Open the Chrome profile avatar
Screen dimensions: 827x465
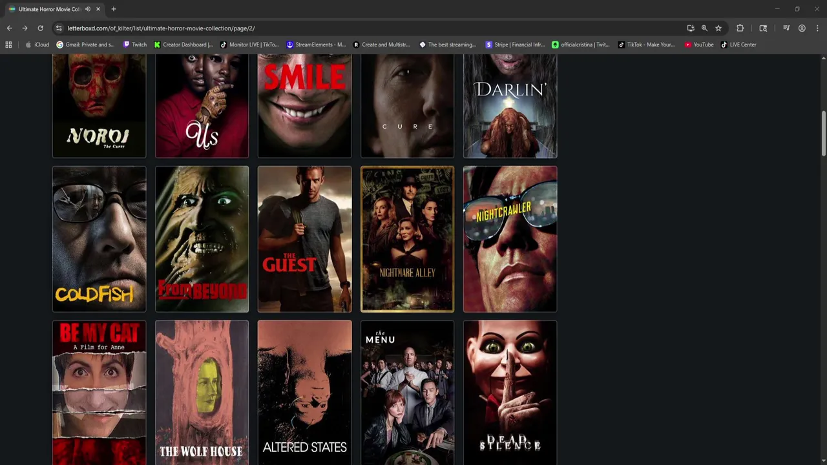click(x=802, y=28)
